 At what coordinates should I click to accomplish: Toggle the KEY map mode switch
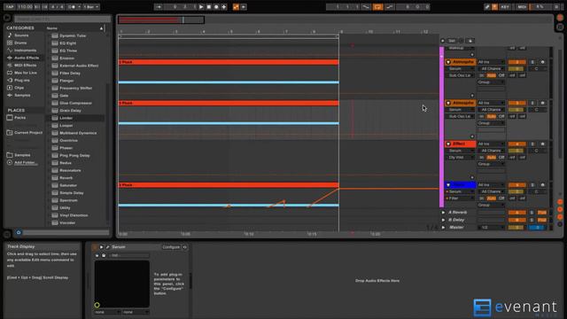[505, 7]
